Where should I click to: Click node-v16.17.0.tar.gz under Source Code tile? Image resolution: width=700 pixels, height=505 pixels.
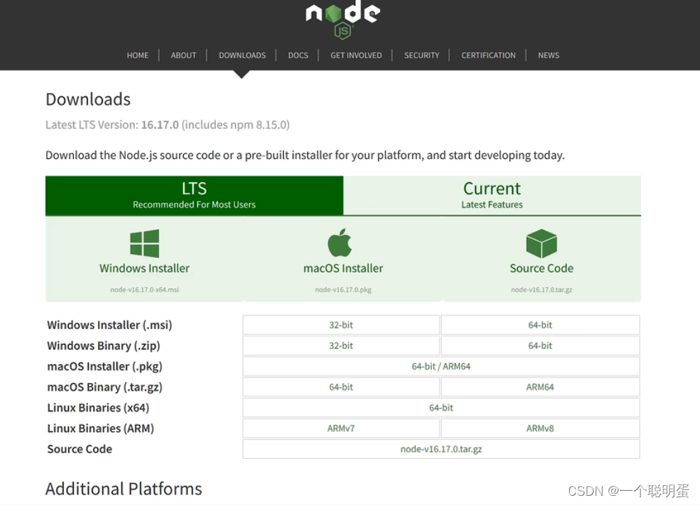tap(542, 289)
